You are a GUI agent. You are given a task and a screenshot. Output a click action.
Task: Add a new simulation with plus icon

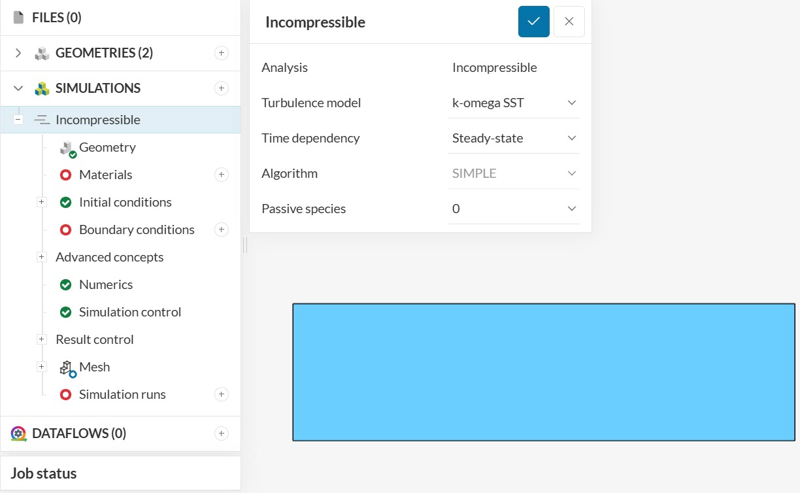(222, 88)
